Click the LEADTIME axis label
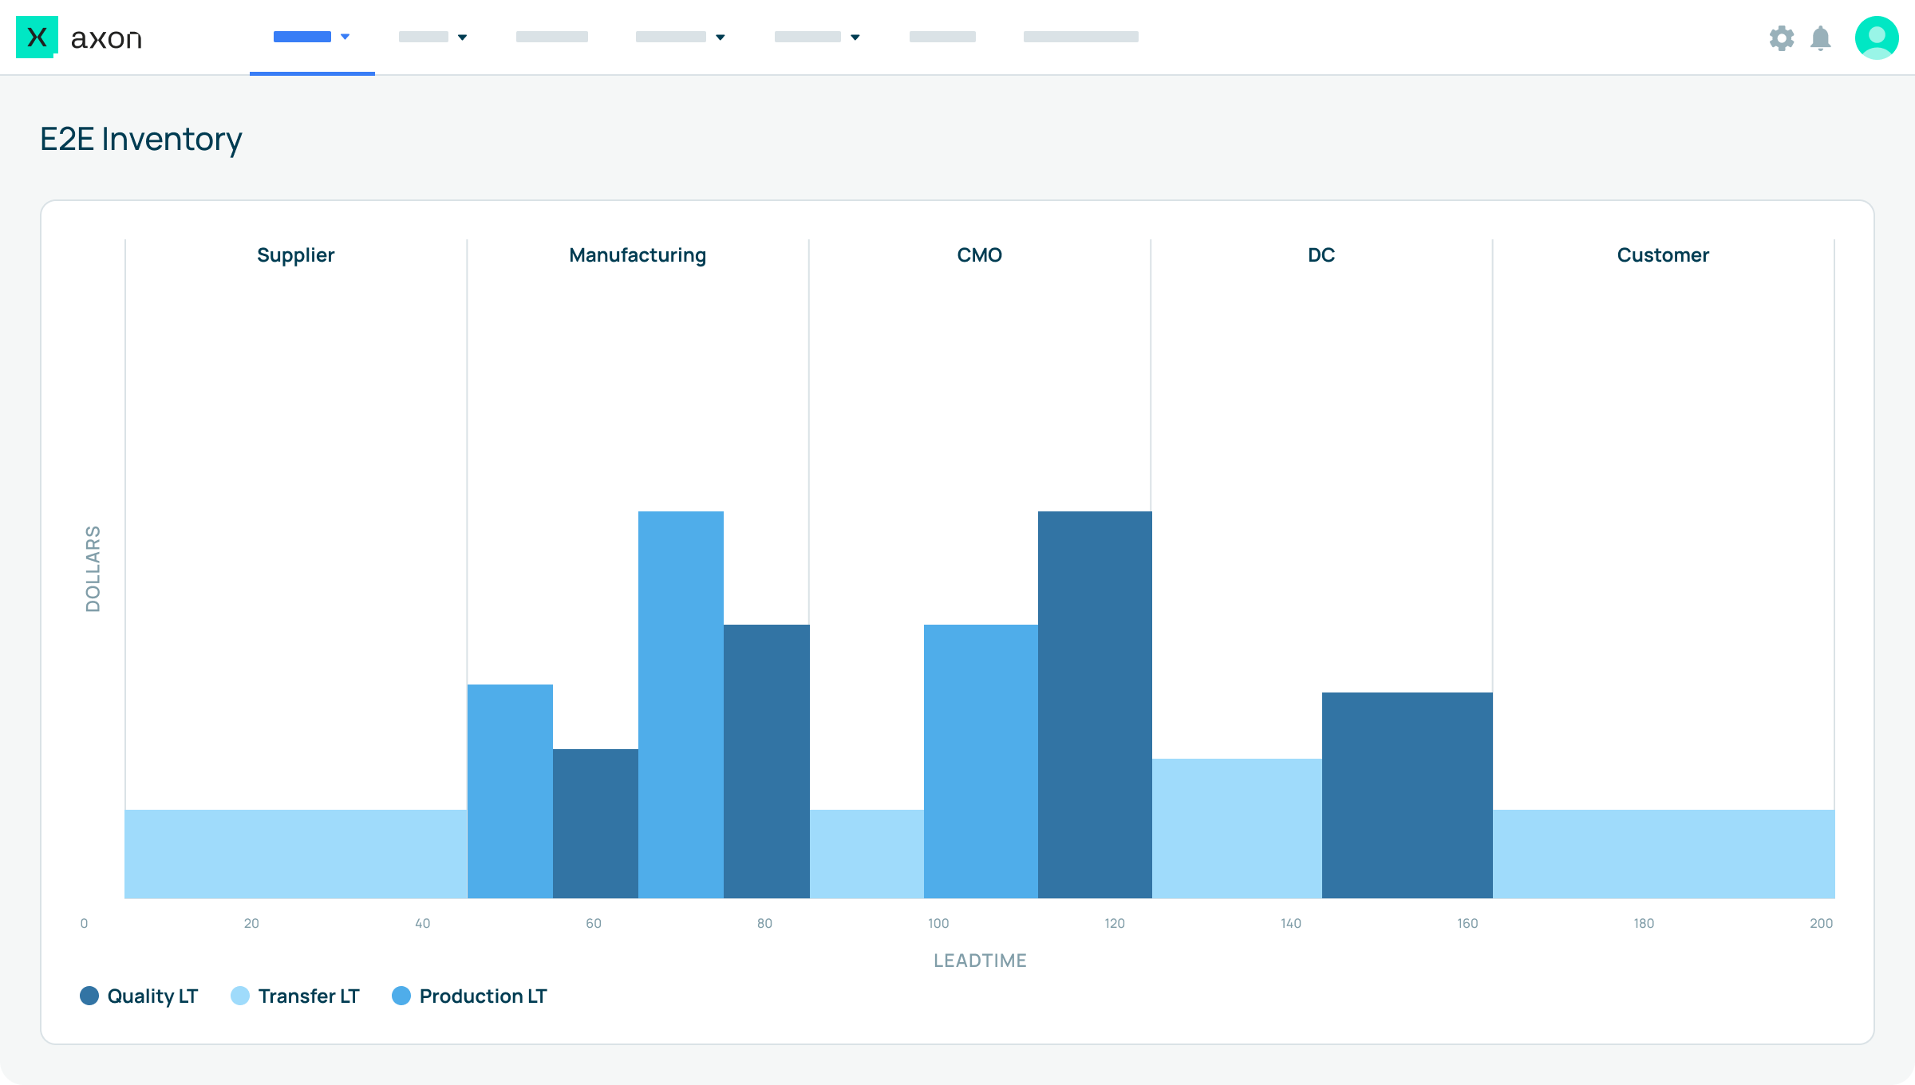 coord(980,961)
